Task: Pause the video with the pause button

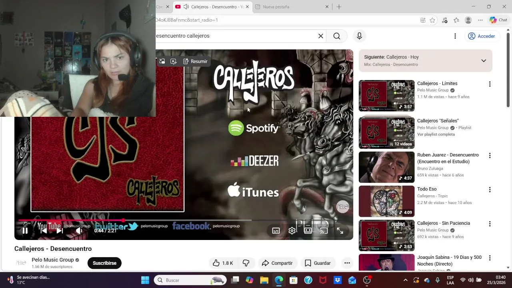Action: coord(25,230)
